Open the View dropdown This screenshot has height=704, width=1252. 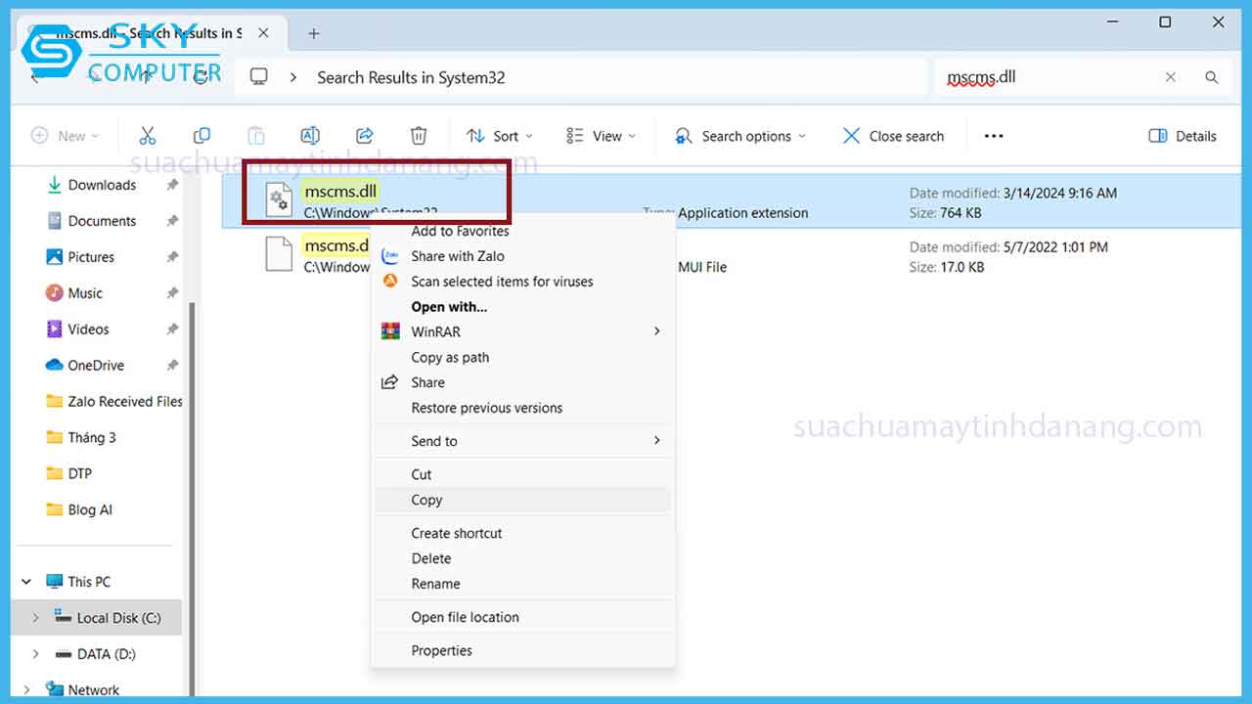click(601, 135)
